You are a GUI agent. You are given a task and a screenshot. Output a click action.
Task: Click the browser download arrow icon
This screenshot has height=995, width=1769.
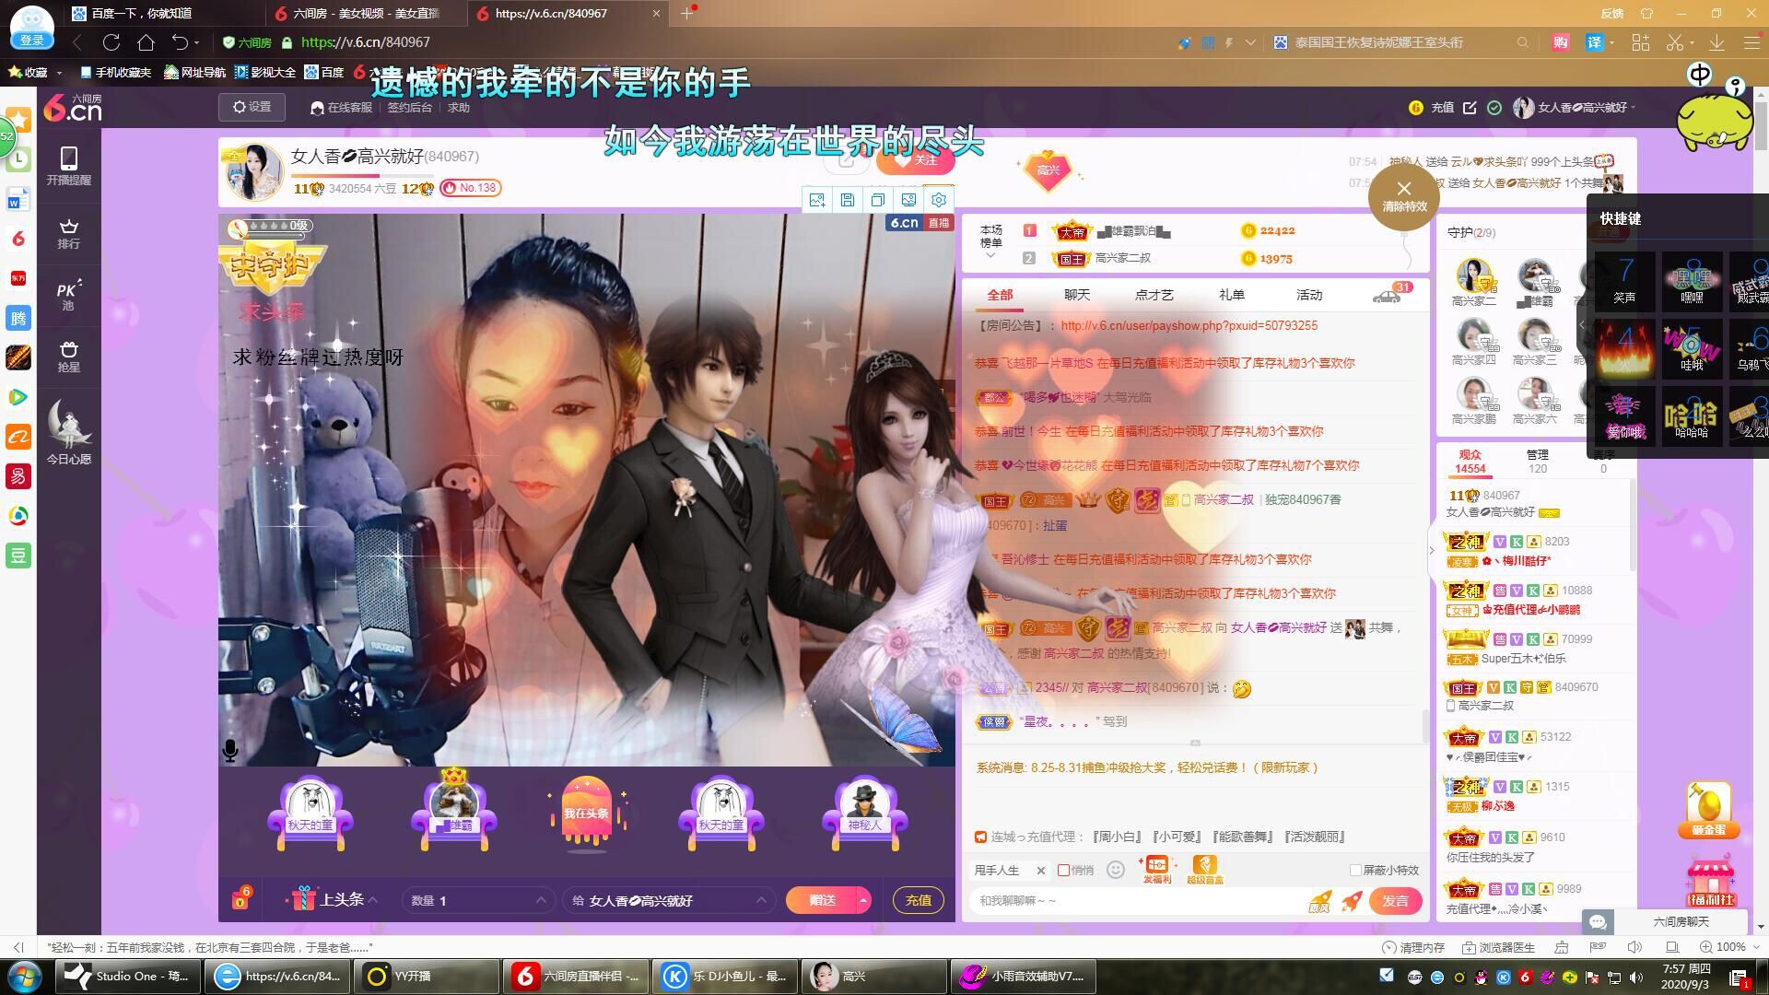[x=1716, y=42]
